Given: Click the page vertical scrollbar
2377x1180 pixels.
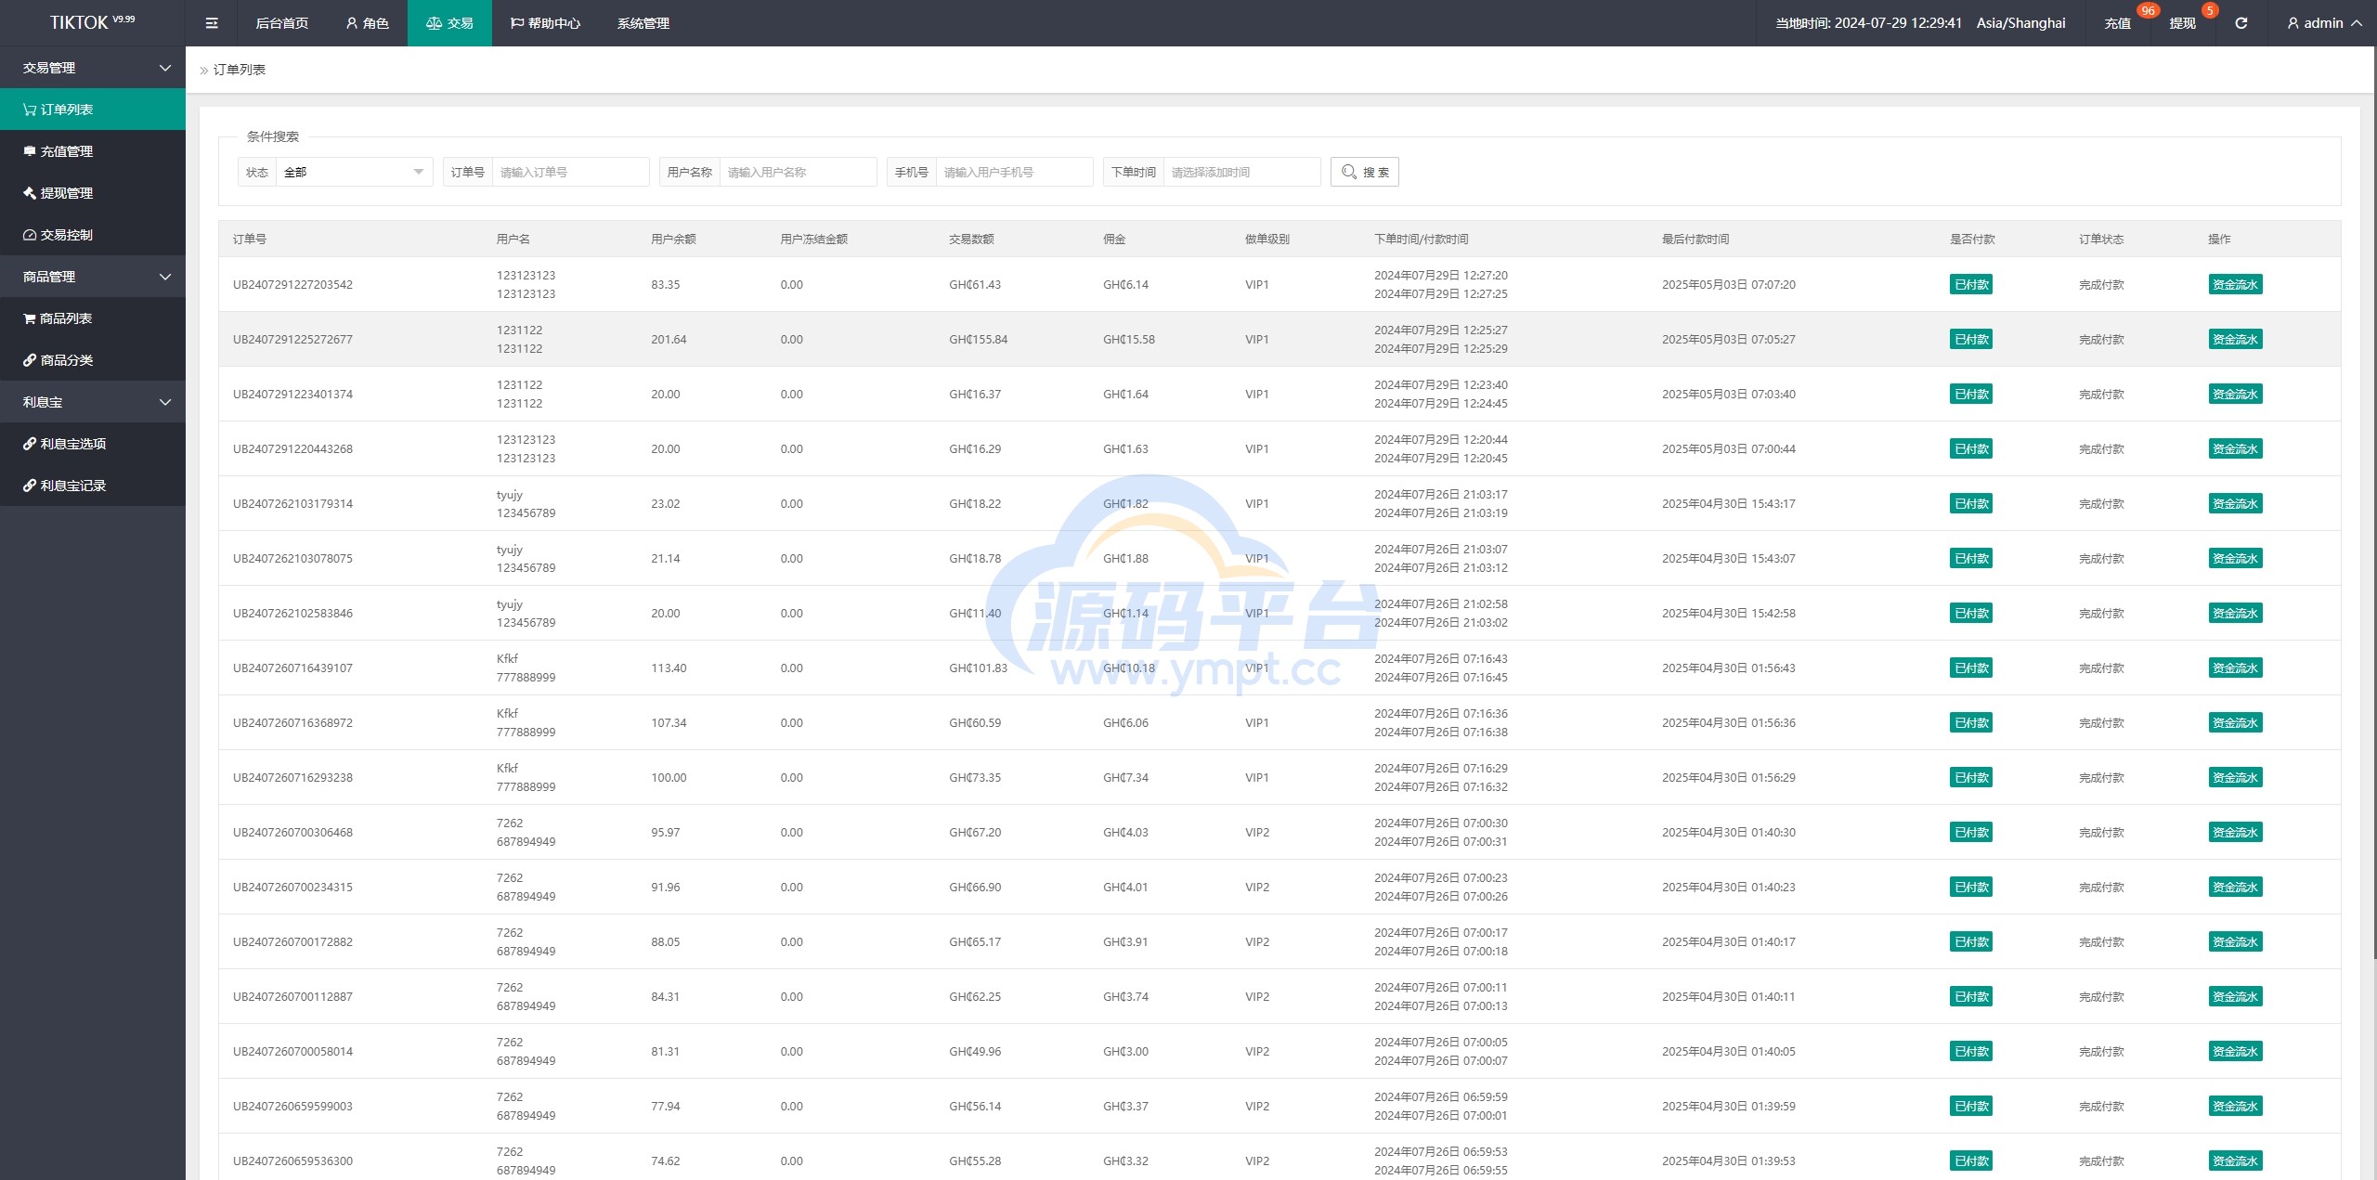Looking at the screenshot, I should [x=2373, y=501].
